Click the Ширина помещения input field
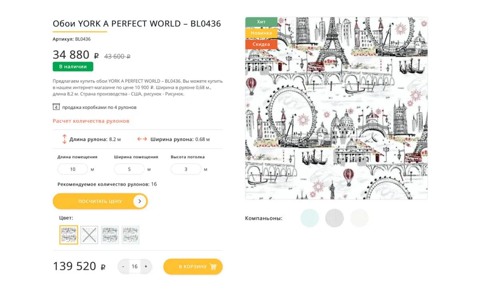This screenshot has width=480, height=288. click(x=129, y=169)
